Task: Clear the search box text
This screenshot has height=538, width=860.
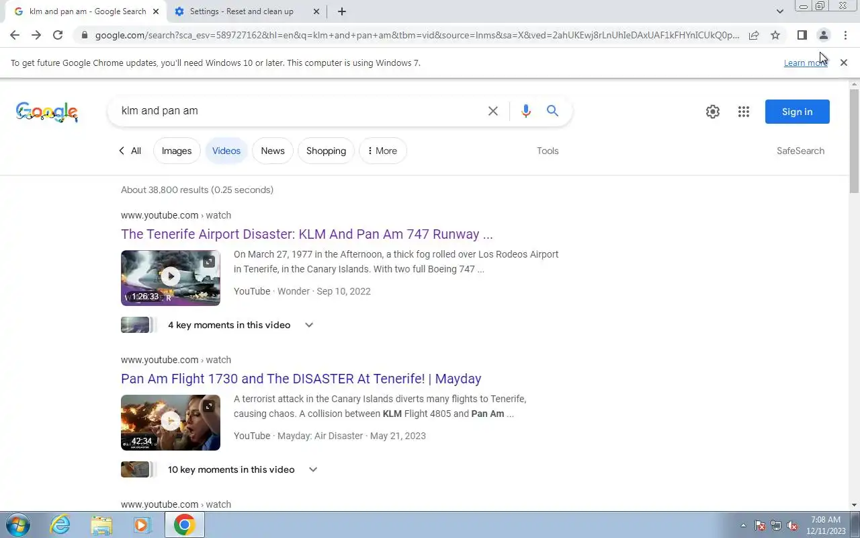Action: (493, 111)
